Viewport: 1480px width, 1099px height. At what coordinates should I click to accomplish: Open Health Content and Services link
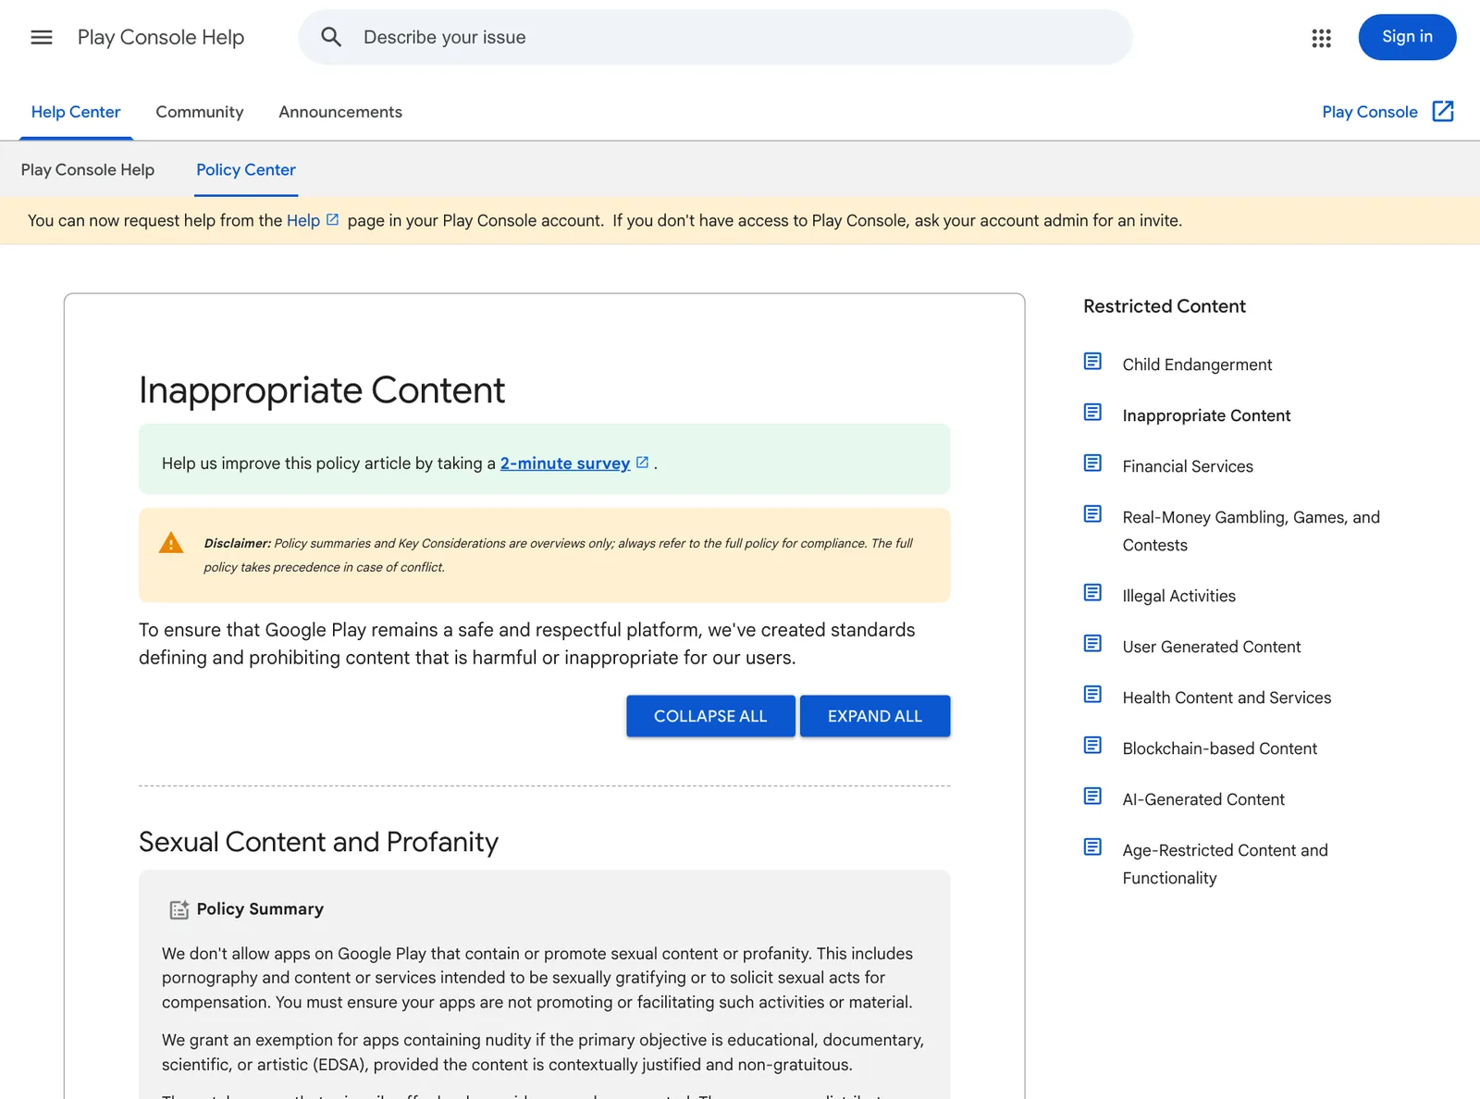click(1227, 698)
